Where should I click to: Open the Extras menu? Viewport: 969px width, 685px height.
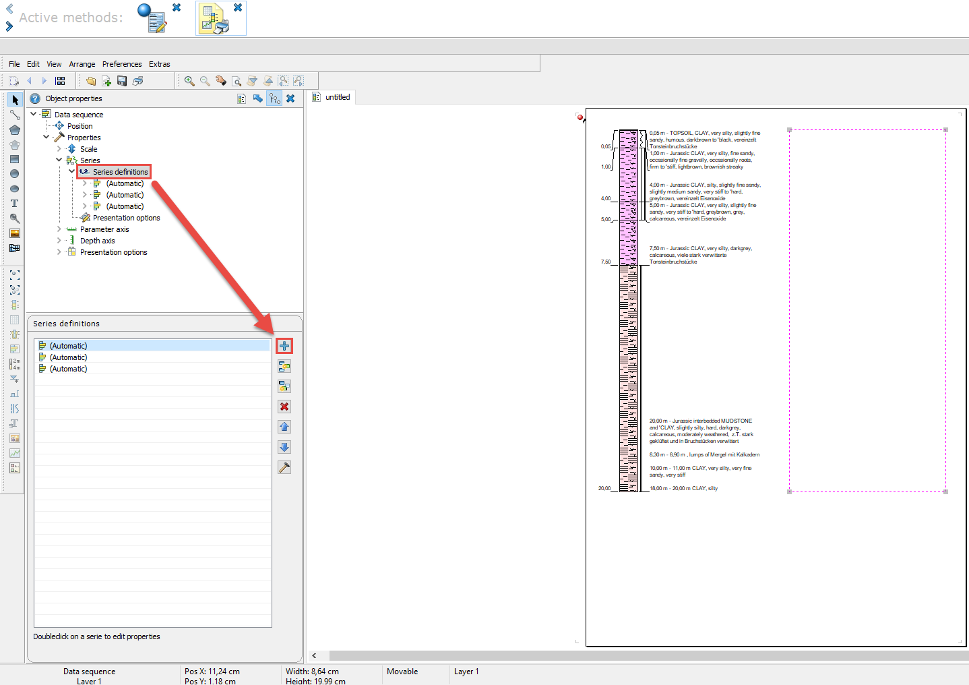160,64
